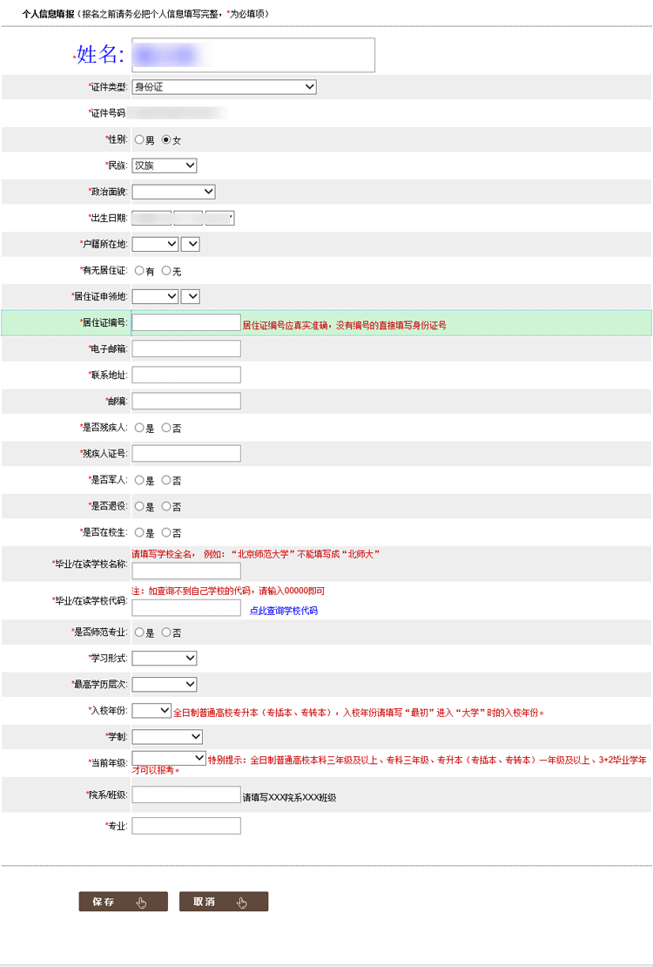Select 否 for 是否军人
Viewport: 653px width, 967px height.
point(166,480)
